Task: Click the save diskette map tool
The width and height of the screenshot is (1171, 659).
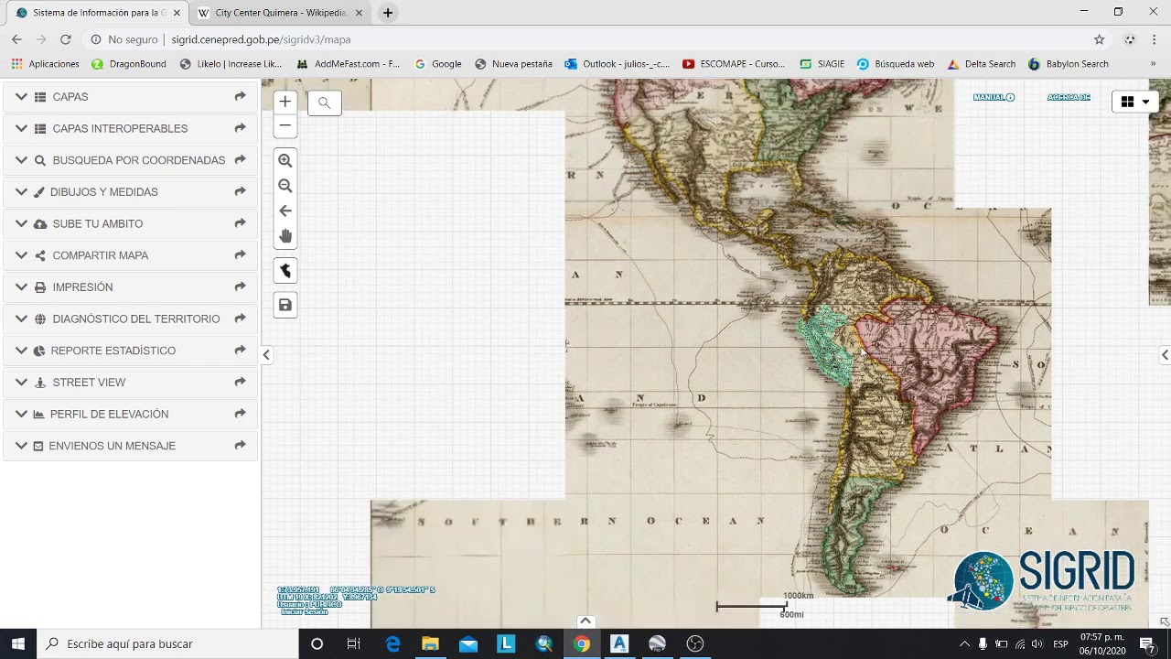Action: [285, 305]
